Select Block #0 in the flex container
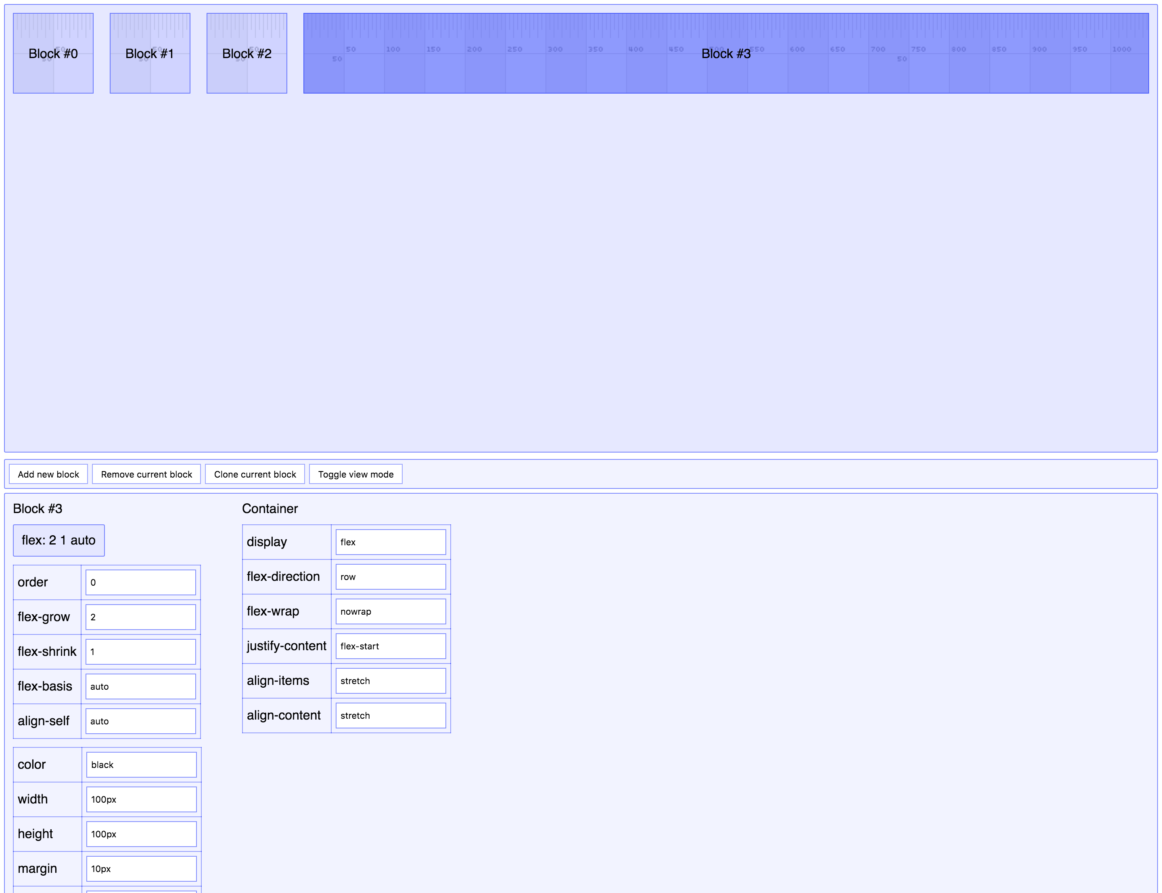 pos(53,53)
